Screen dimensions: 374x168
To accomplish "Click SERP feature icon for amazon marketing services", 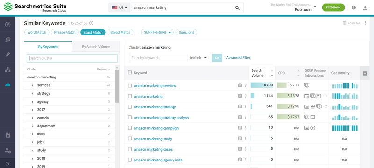I will [x=307, y=85].
